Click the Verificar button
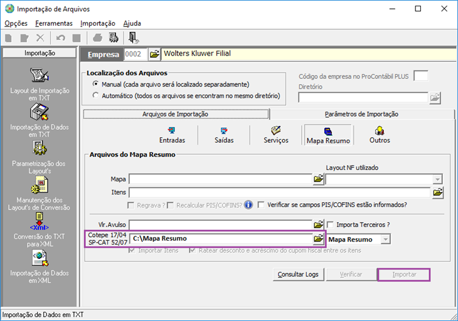The image size is (458, 321). coord(351,275)
